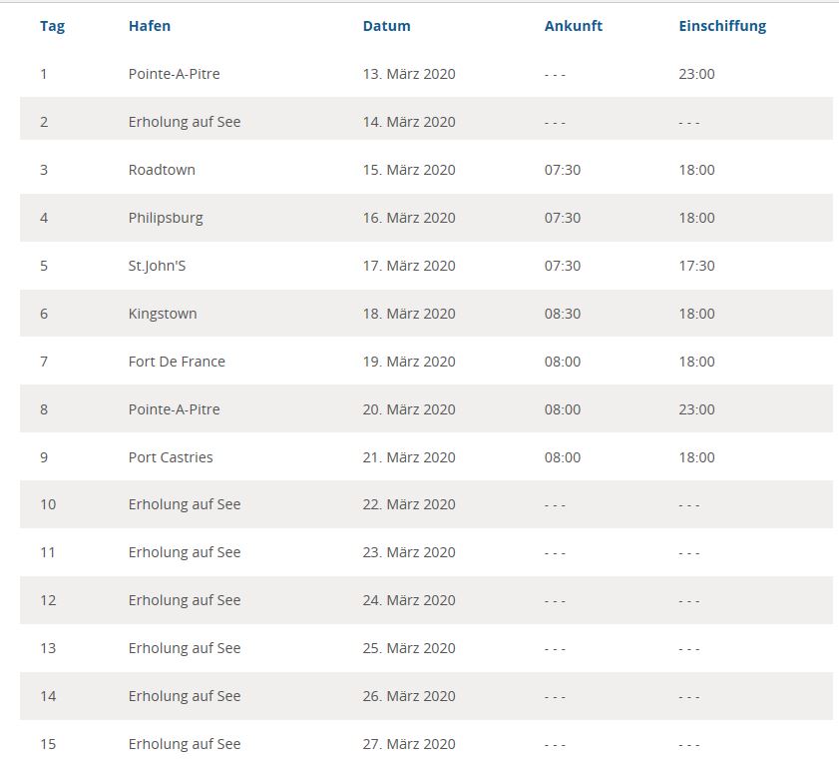Screen dimensions: 839x766
Task: Click Pointe-A-Pitre in day 8 row
Action: [174, 409]
